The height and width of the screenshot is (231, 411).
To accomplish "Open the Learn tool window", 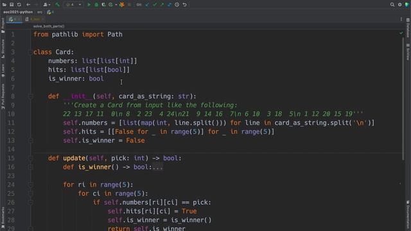I will pos(3,71).
